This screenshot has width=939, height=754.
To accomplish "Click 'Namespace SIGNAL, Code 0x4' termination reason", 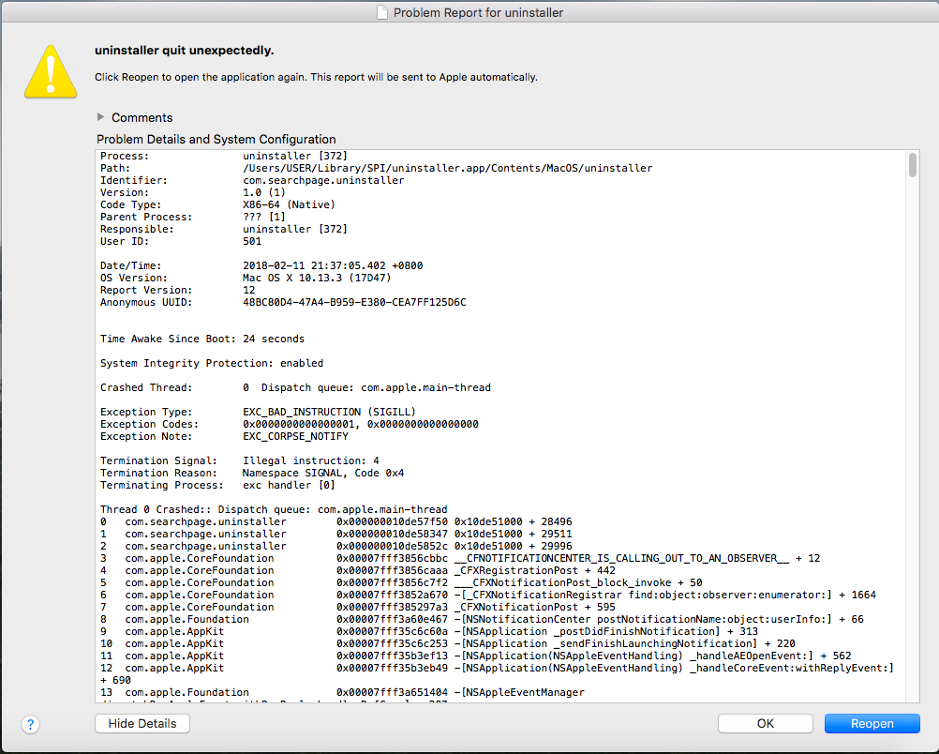I will point(323,473).
